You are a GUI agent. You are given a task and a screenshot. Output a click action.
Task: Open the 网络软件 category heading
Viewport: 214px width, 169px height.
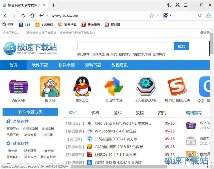17,121
